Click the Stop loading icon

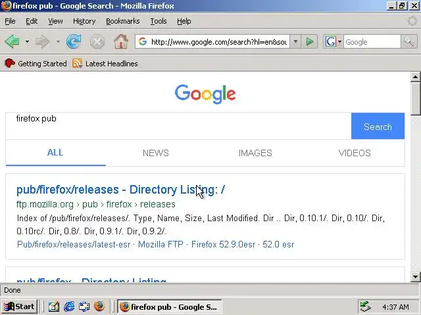point(97,42)
